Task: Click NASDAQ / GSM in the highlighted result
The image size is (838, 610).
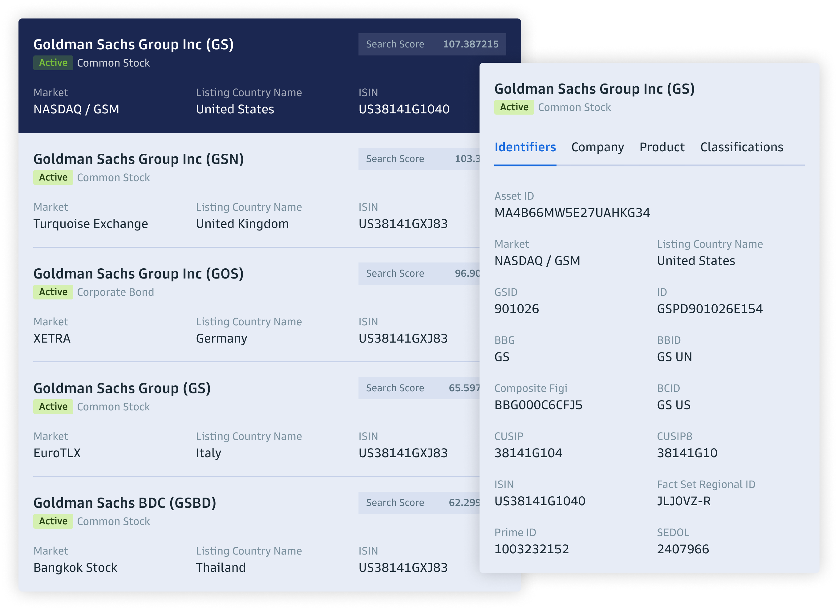Action: tap(76, 109)
